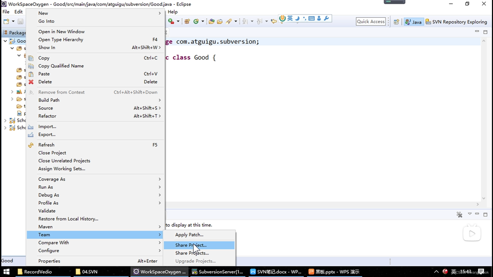
Task: Collapse the Good project tree node
Action: pos(5,41)
